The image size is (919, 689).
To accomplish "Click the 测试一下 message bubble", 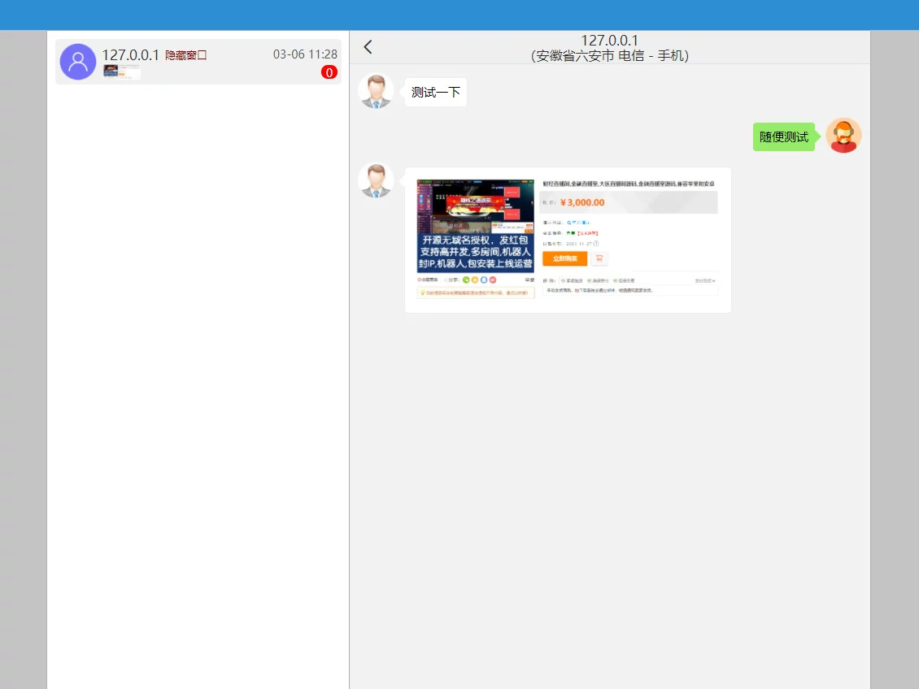I will coord(435,92).
